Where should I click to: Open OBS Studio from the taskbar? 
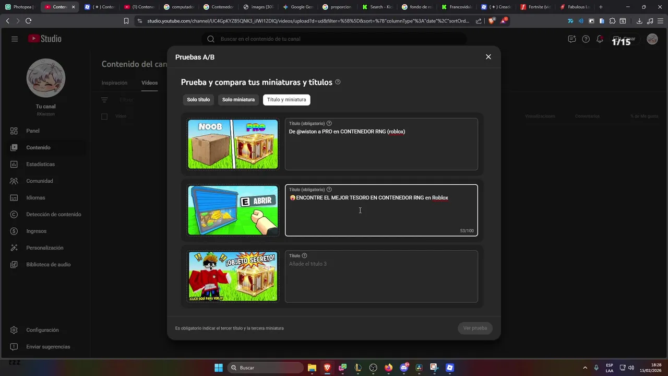click(x=373, y=368)
